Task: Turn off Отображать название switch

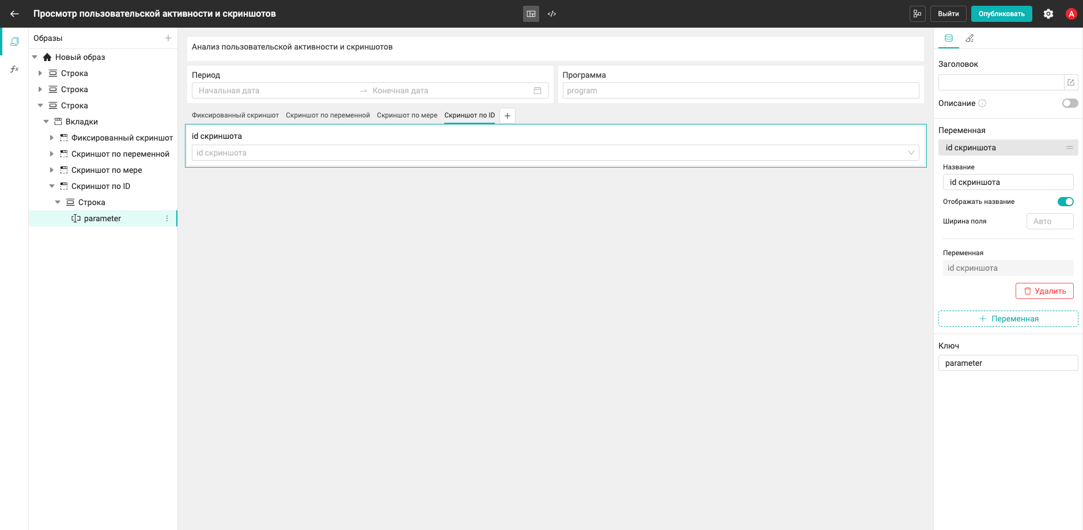Action: pyautogui.click(x=1065, y=202)
